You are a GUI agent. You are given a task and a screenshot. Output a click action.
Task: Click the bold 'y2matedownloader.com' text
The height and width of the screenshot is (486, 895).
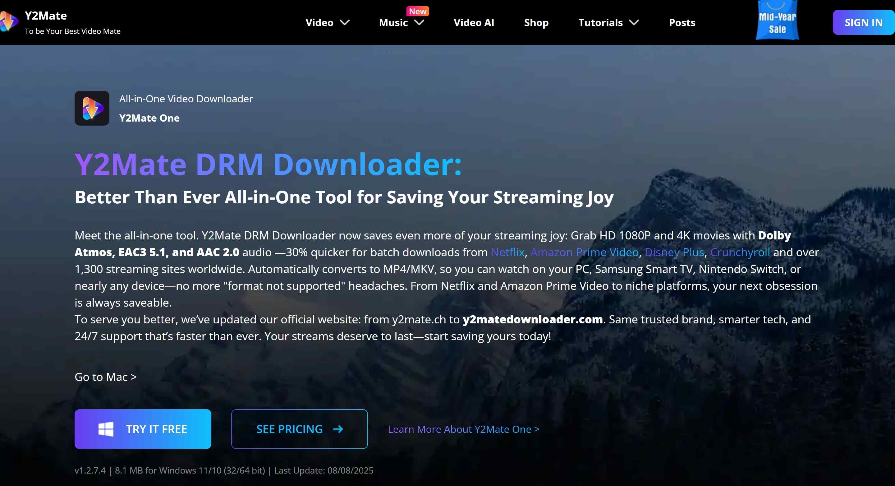tap(533, 319)
